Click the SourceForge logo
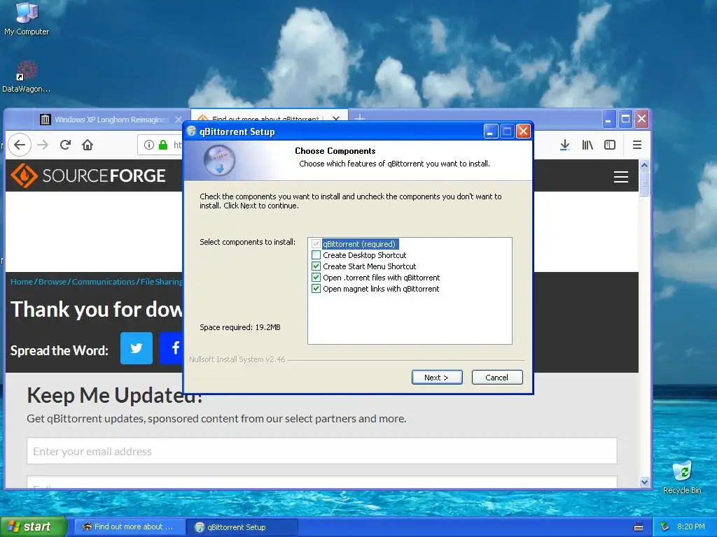The width and height of the screenshot is (717, 537). tap(88, 176)
